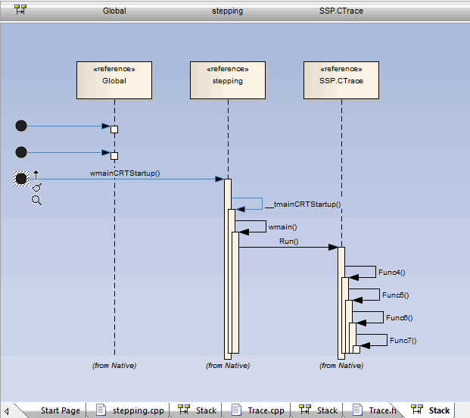Select the topmost black message endpoint circle
This screenshot has height=418, width=470.
[21, 126]
